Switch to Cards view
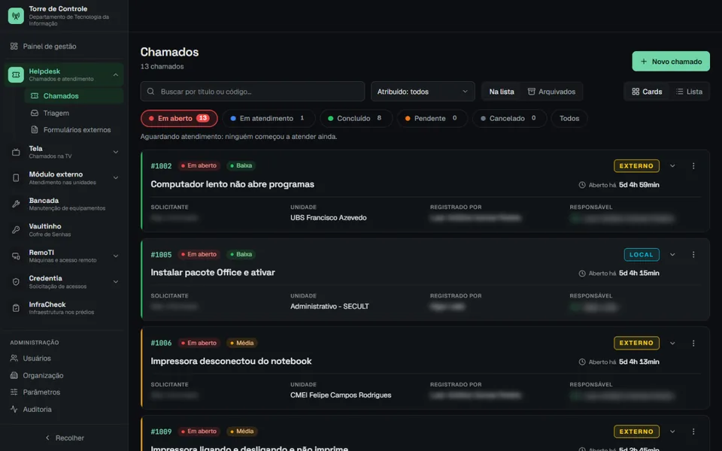This screenshot has height=451, width=722. click(647, 92)
